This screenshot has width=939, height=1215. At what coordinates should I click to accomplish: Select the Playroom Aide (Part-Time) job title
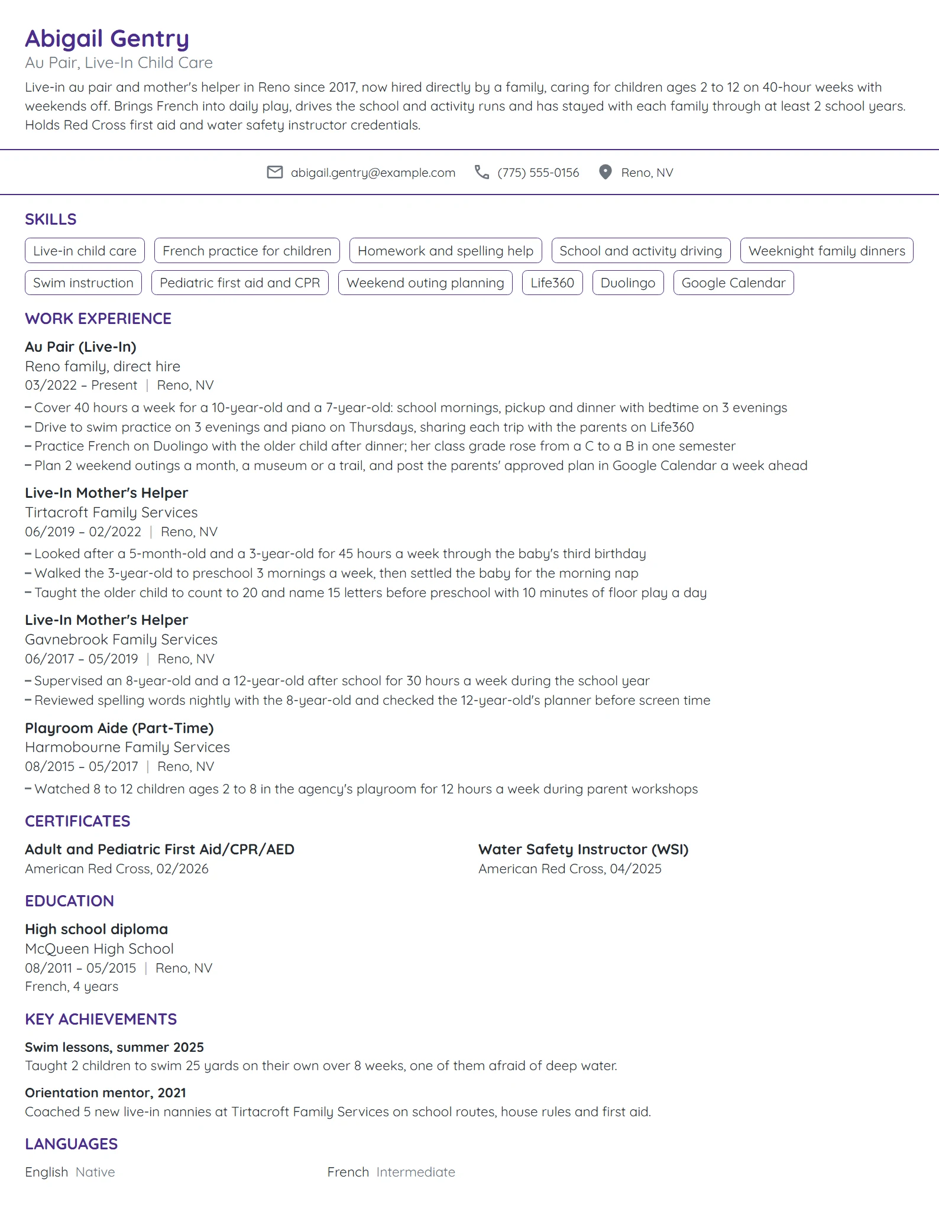(119, 728)
